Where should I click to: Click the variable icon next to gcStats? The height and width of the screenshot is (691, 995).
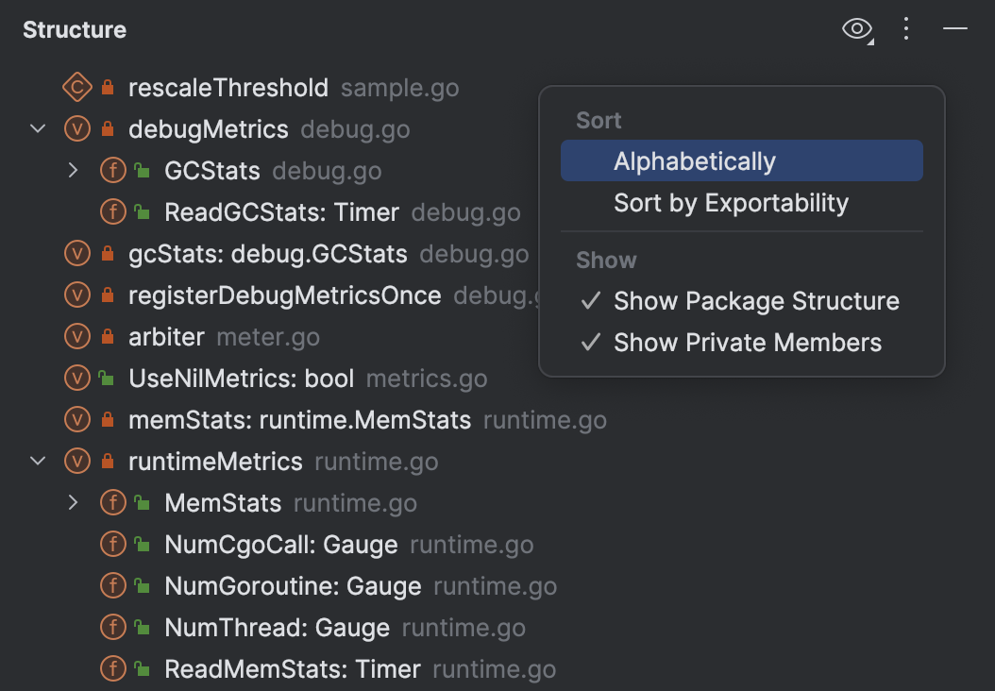[76, 254]
